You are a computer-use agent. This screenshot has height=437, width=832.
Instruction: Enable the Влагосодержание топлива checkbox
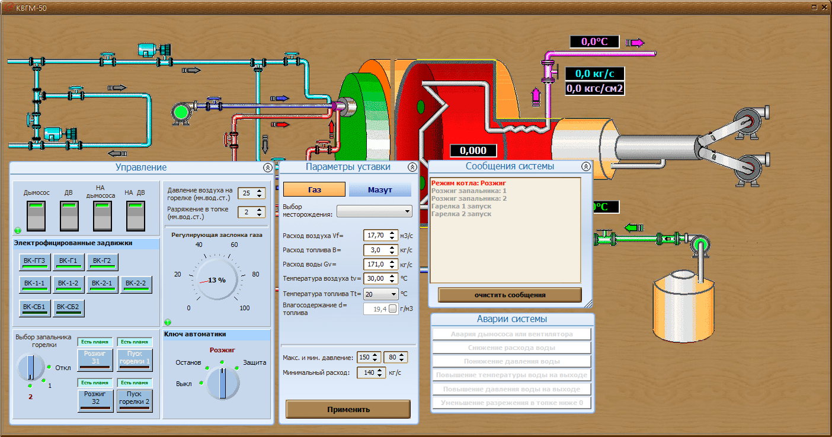pyautogui.click(x=392, y=309)
